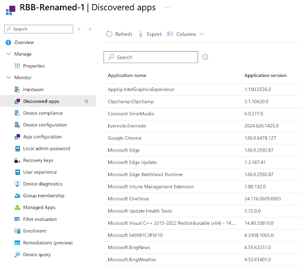The image size is (301, 266).
Task: Click the Columns list icon
Action: (170, 34)
